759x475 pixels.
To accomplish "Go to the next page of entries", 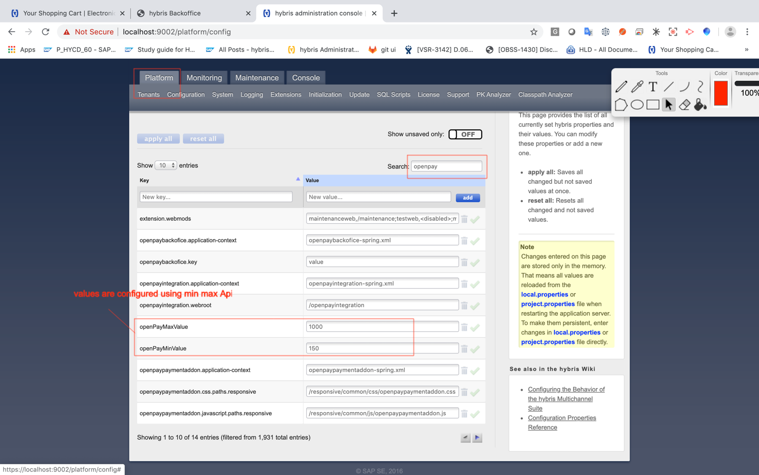I will 477,438.
